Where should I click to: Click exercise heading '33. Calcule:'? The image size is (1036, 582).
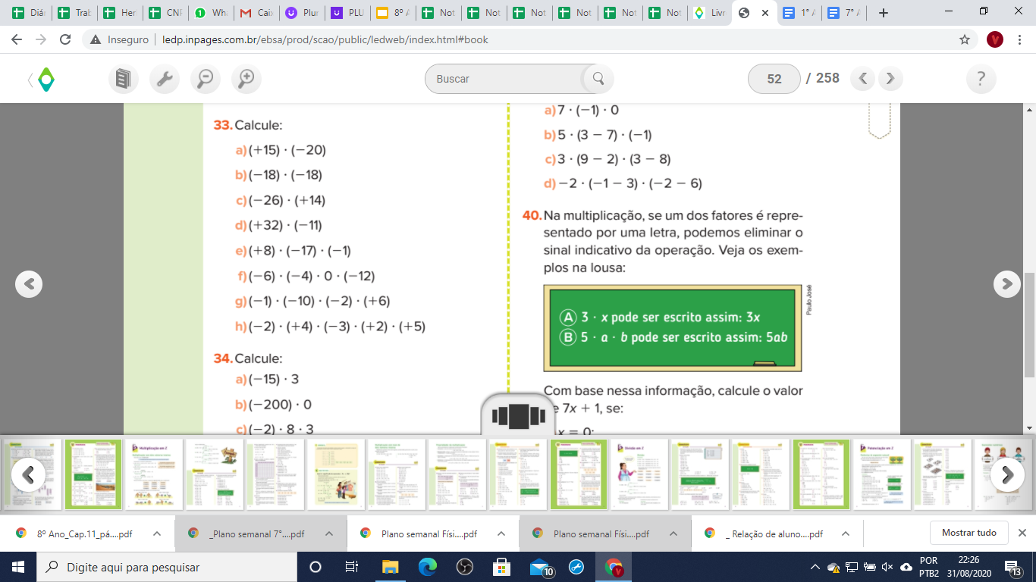coord(248,125)
